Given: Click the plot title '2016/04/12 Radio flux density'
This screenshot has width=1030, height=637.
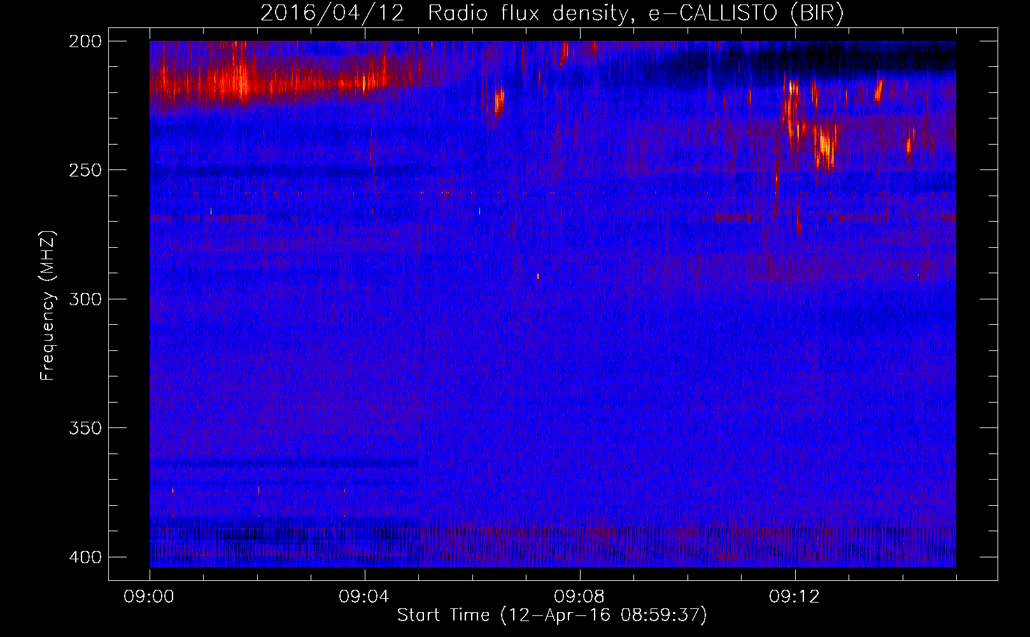Looking at the screenshot, I should click(552, 13).
